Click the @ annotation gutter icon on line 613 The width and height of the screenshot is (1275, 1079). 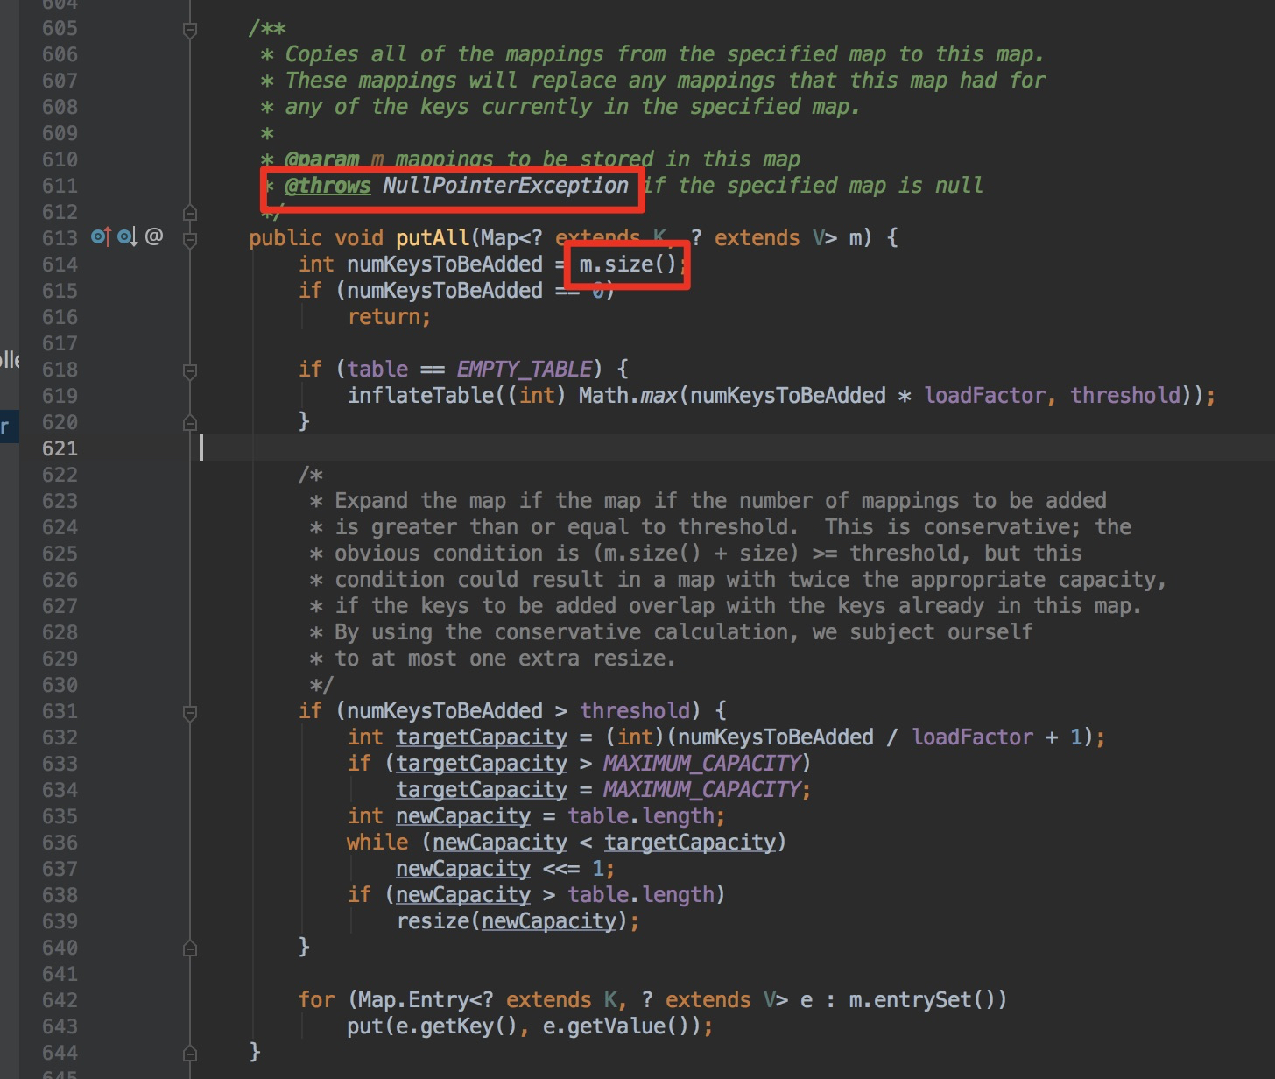coord(154,236)
